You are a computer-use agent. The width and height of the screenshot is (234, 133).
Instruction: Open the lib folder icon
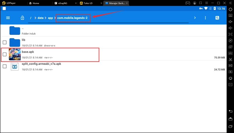pyautogui.click(x=15, y=42)
